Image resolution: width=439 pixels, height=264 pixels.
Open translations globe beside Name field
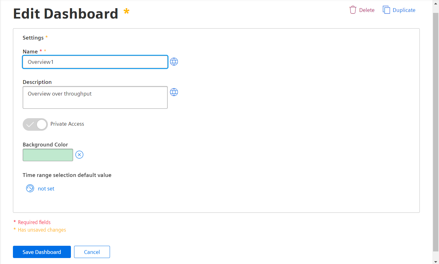[174, 62]
